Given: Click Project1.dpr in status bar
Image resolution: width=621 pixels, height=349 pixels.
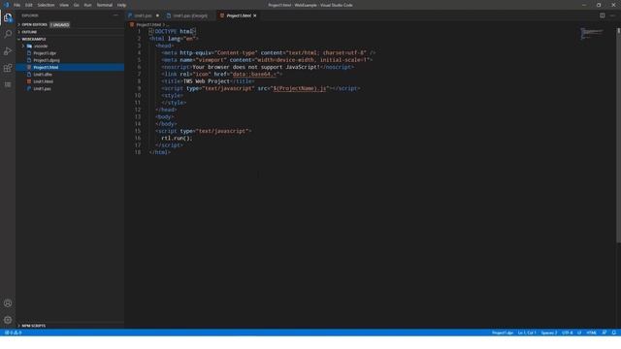Looking at the screenshot, I should [503, 333].
